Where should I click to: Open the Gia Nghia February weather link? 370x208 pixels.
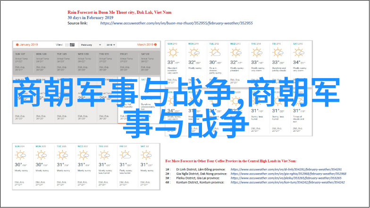click(288, 174)
